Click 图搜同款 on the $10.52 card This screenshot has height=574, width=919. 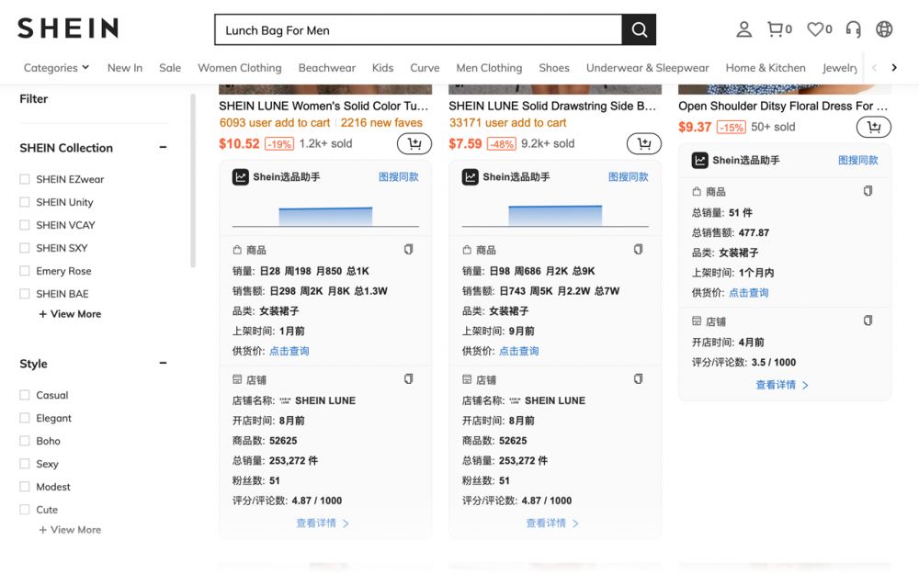399,177
